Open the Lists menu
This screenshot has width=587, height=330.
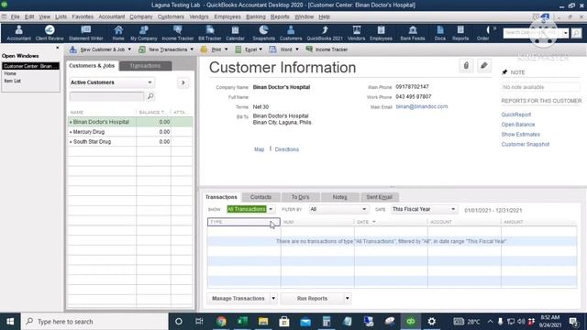point(61,16)
